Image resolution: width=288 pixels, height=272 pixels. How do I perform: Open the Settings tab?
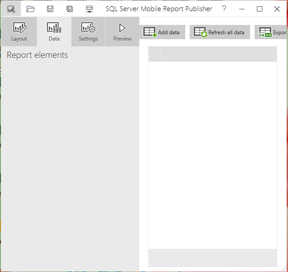pyautogui.click(x=88, y=32)
